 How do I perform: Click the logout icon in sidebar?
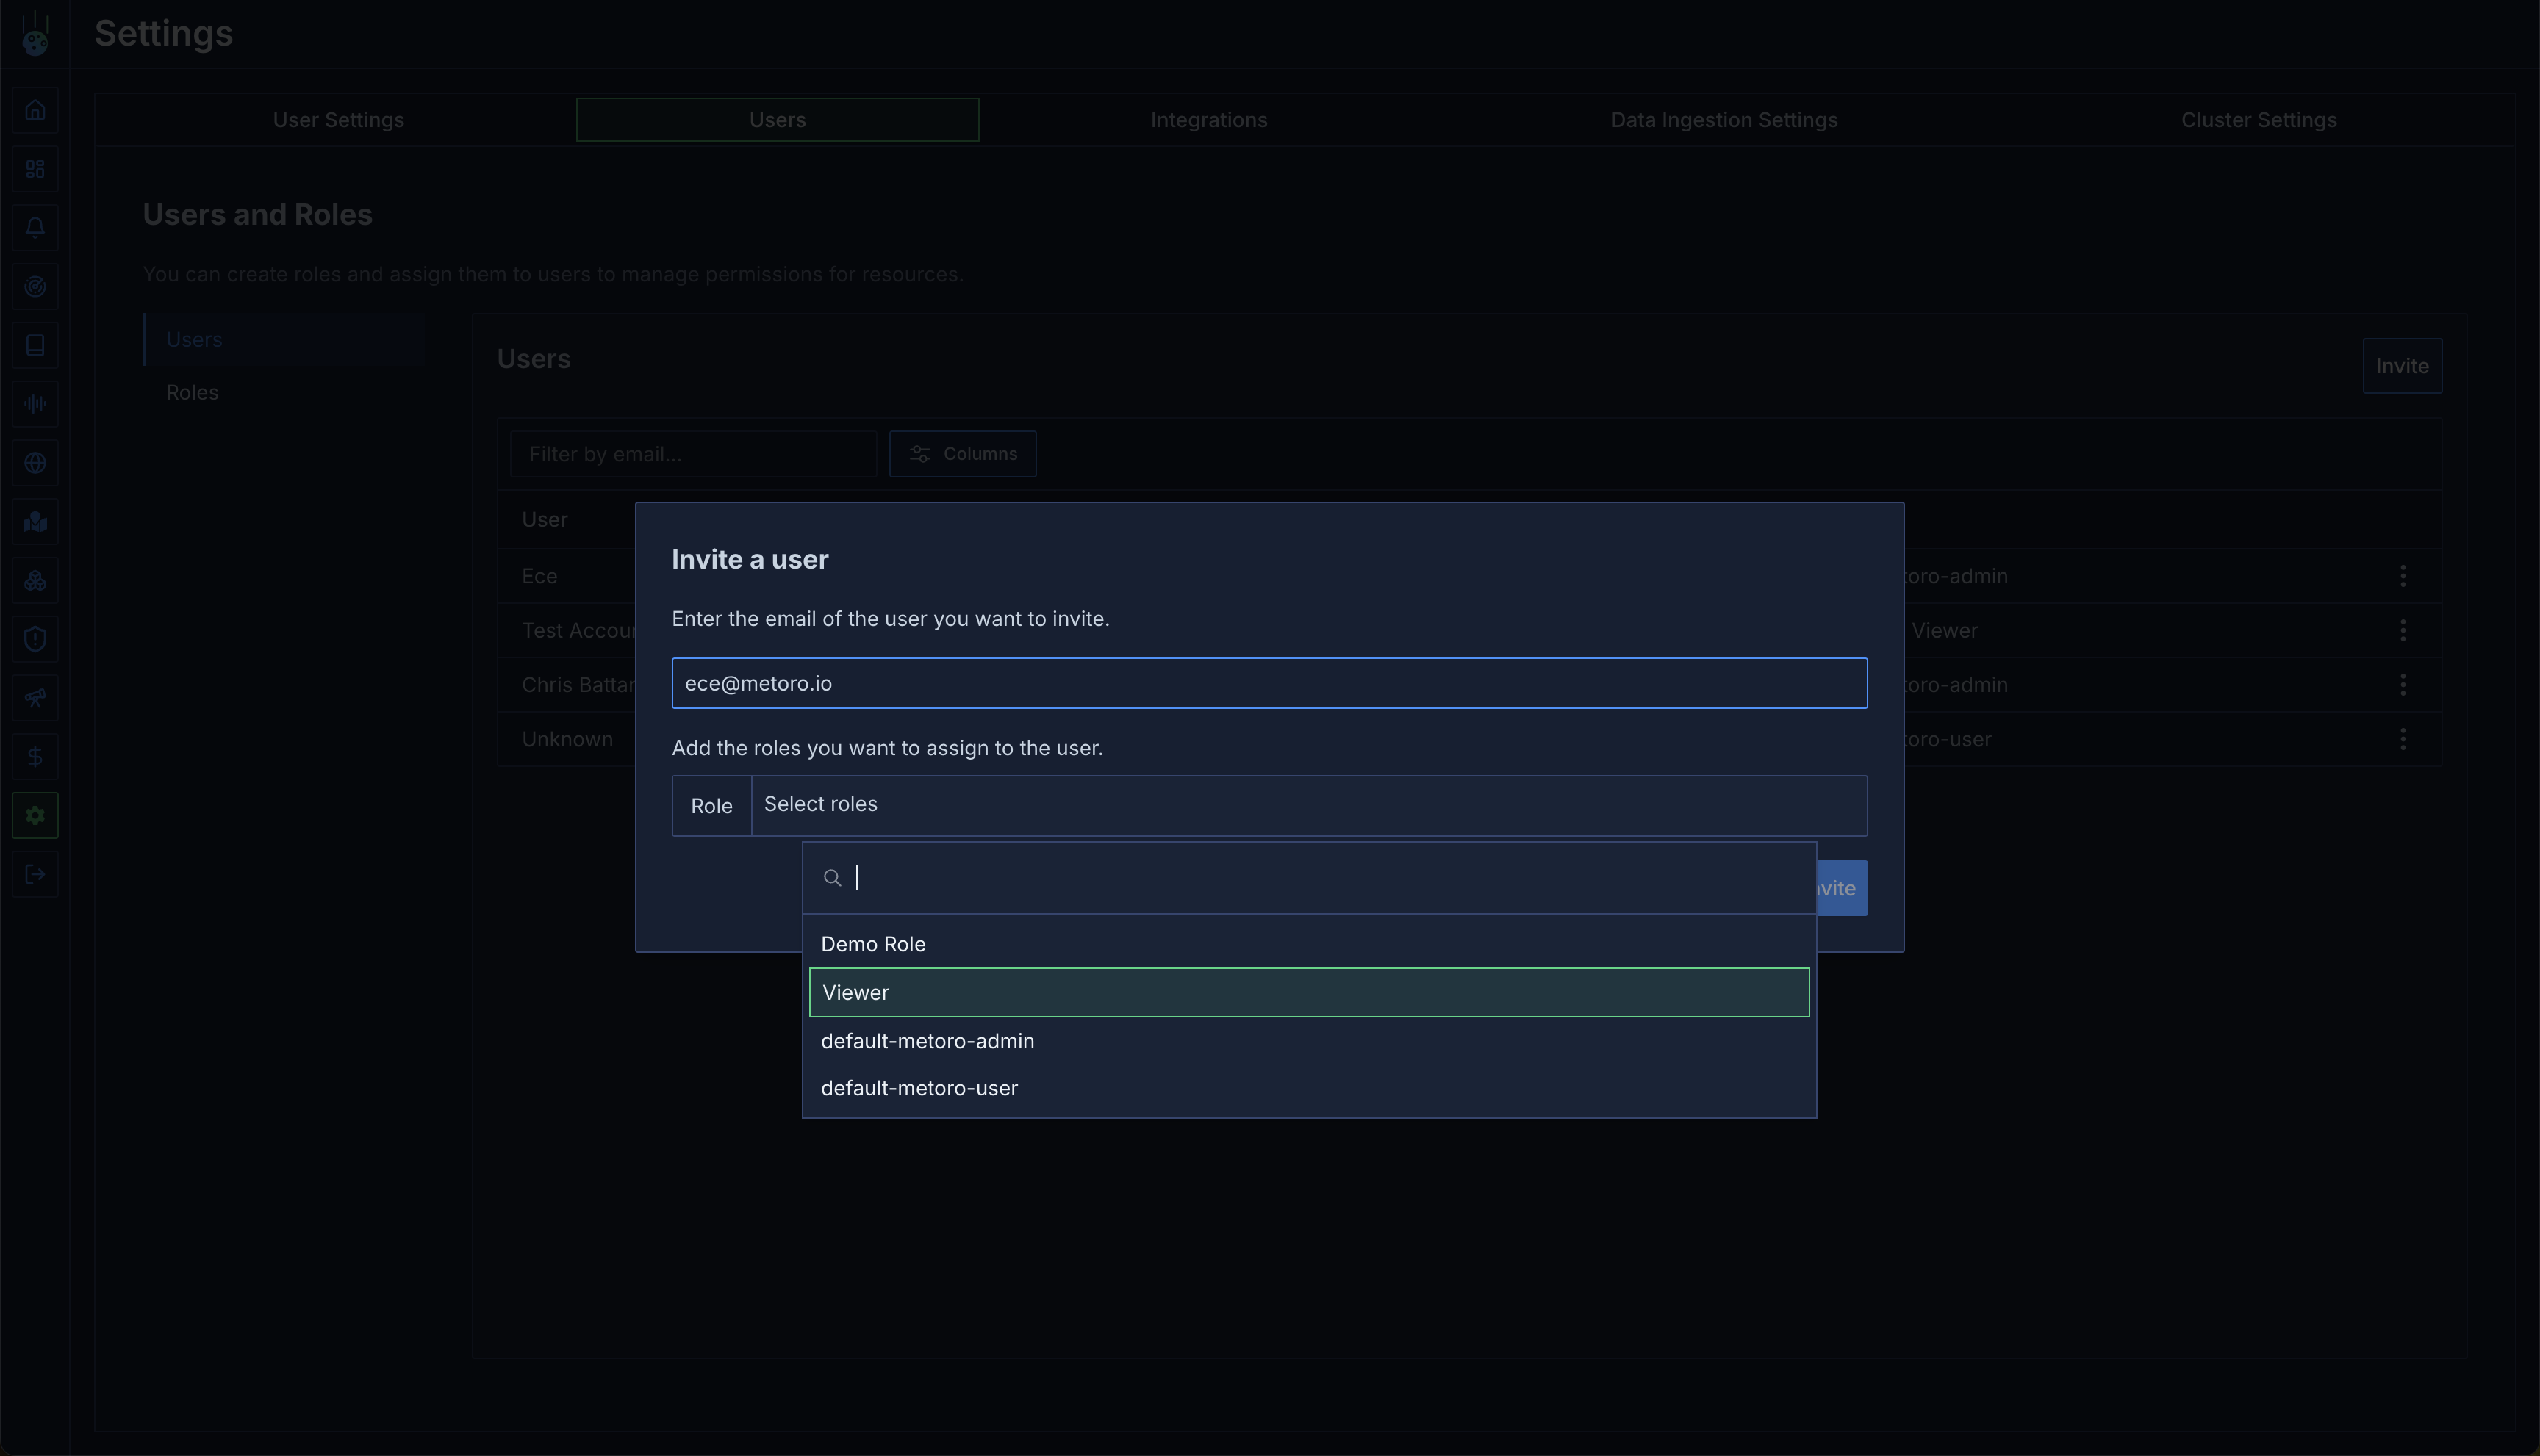(35, 875)
